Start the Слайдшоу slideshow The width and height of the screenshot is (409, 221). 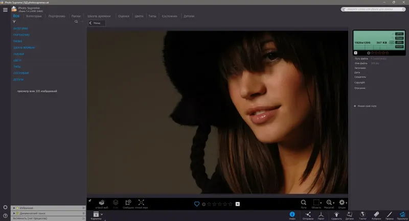coord(128,204)
